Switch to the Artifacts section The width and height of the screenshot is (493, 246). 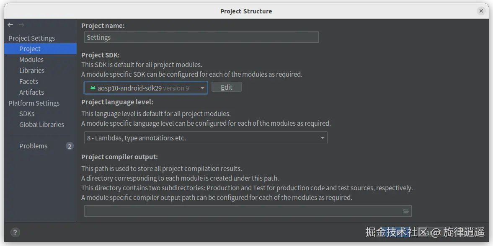[31, 92]
